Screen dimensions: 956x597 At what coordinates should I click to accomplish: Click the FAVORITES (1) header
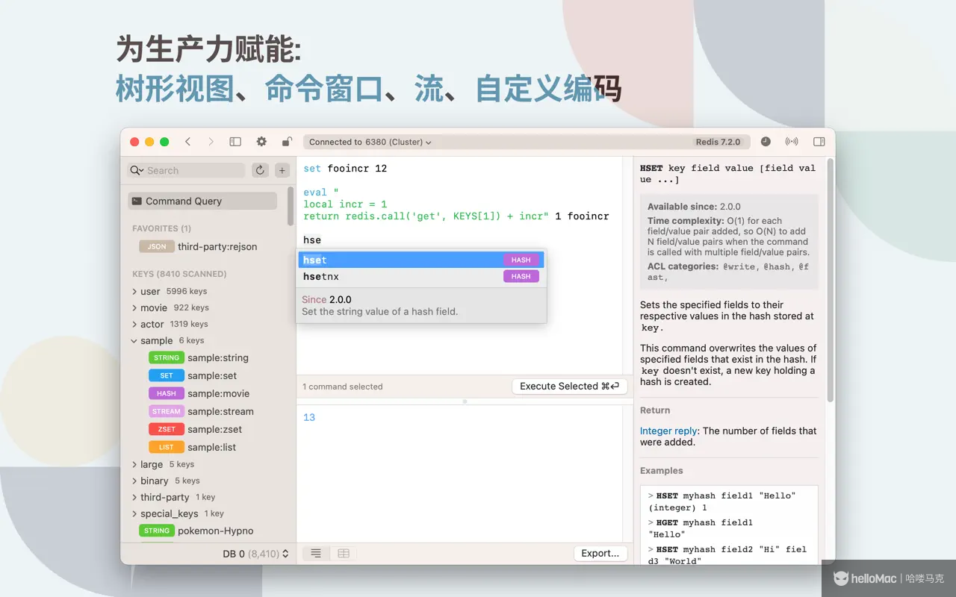pos(161,228)
